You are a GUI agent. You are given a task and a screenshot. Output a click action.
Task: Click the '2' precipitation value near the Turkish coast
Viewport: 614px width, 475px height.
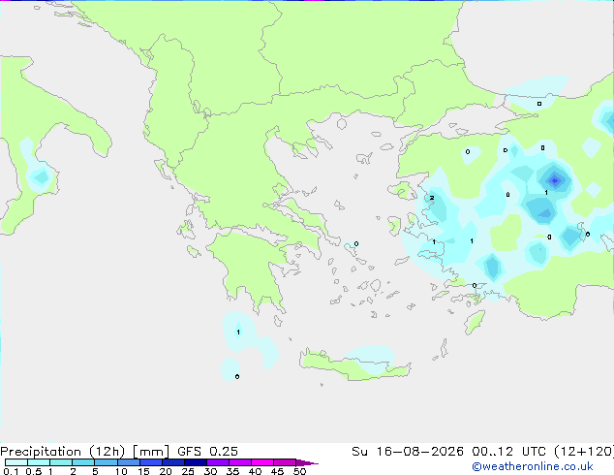[x=432, y=198]
